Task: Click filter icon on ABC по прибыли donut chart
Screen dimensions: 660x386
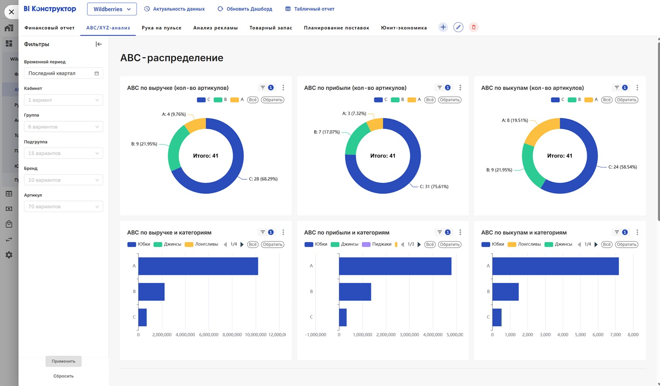Action: [440, 88]
